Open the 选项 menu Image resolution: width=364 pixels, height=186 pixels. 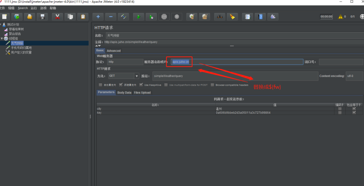(43, 8)
